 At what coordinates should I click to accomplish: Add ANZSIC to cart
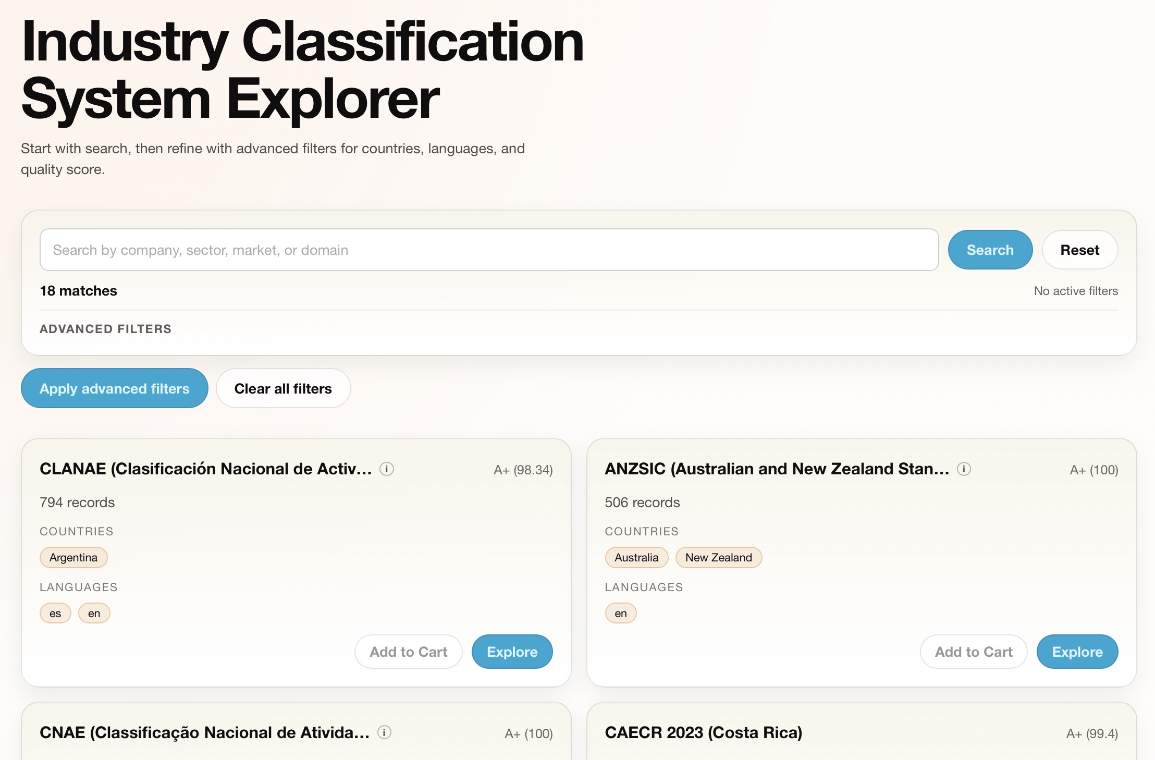pos(974,652)
